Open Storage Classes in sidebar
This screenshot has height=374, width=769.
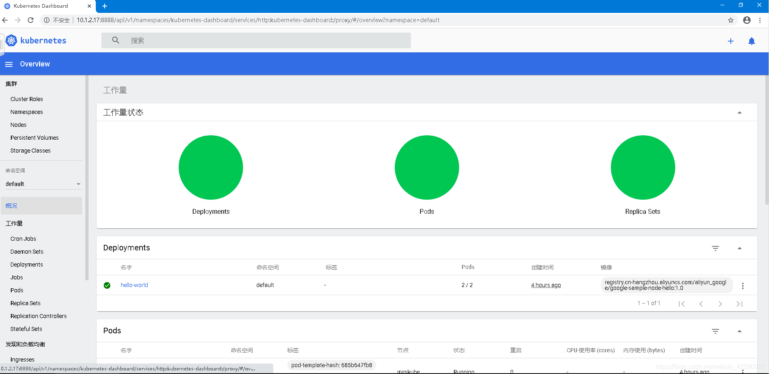[x=31, y=151]
